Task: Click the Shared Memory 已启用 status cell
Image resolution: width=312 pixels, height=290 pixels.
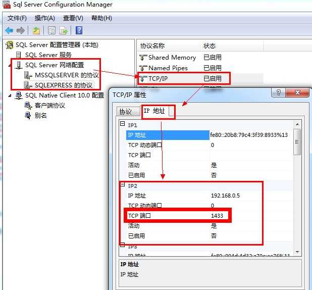Action: [x=213, y=58]
